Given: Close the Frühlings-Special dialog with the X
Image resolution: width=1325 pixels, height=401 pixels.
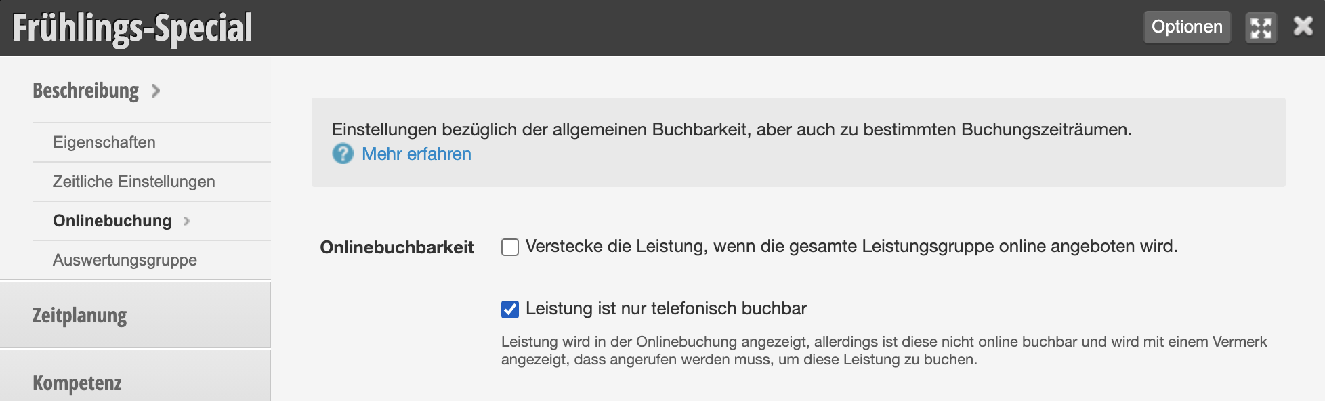Looking at the screenshot, I should point(1303,26).
